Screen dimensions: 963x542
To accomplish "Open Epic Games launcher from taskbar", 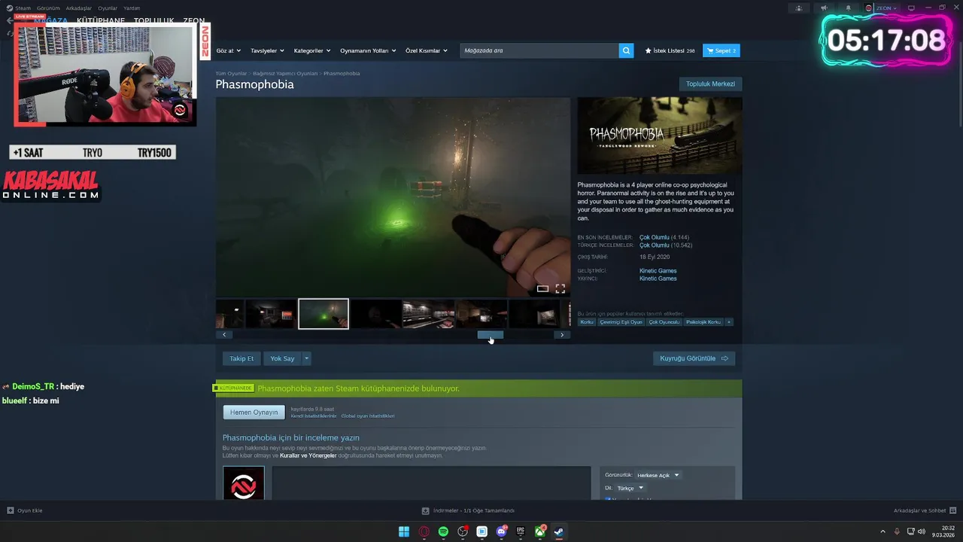I will pyautogui.click(x=521, y=531).
